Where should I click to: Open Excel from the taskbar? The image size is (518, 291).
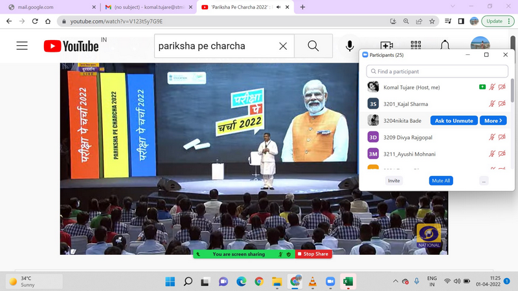348,281
